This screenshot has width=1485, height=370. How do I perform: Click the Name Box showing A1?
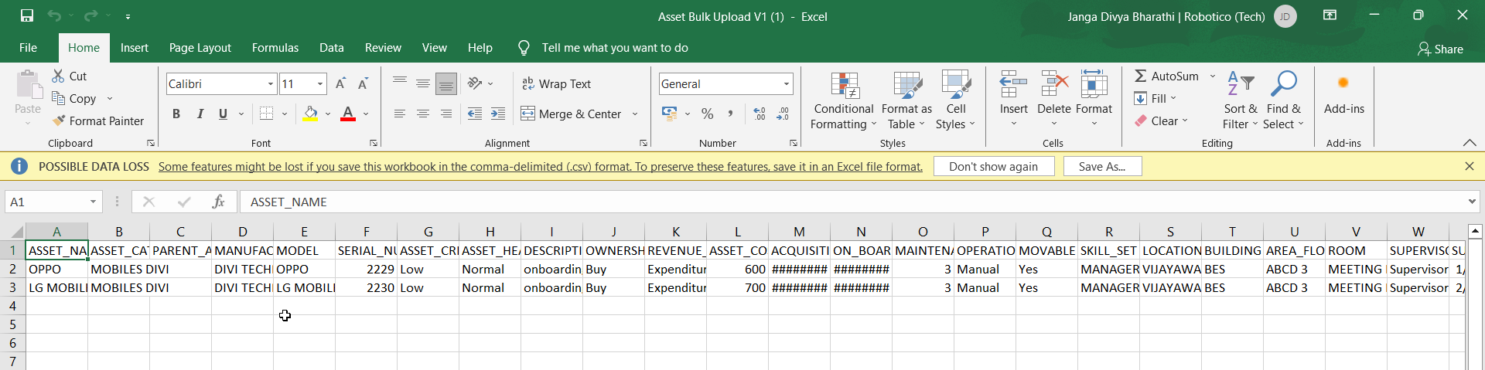[53, 202]
